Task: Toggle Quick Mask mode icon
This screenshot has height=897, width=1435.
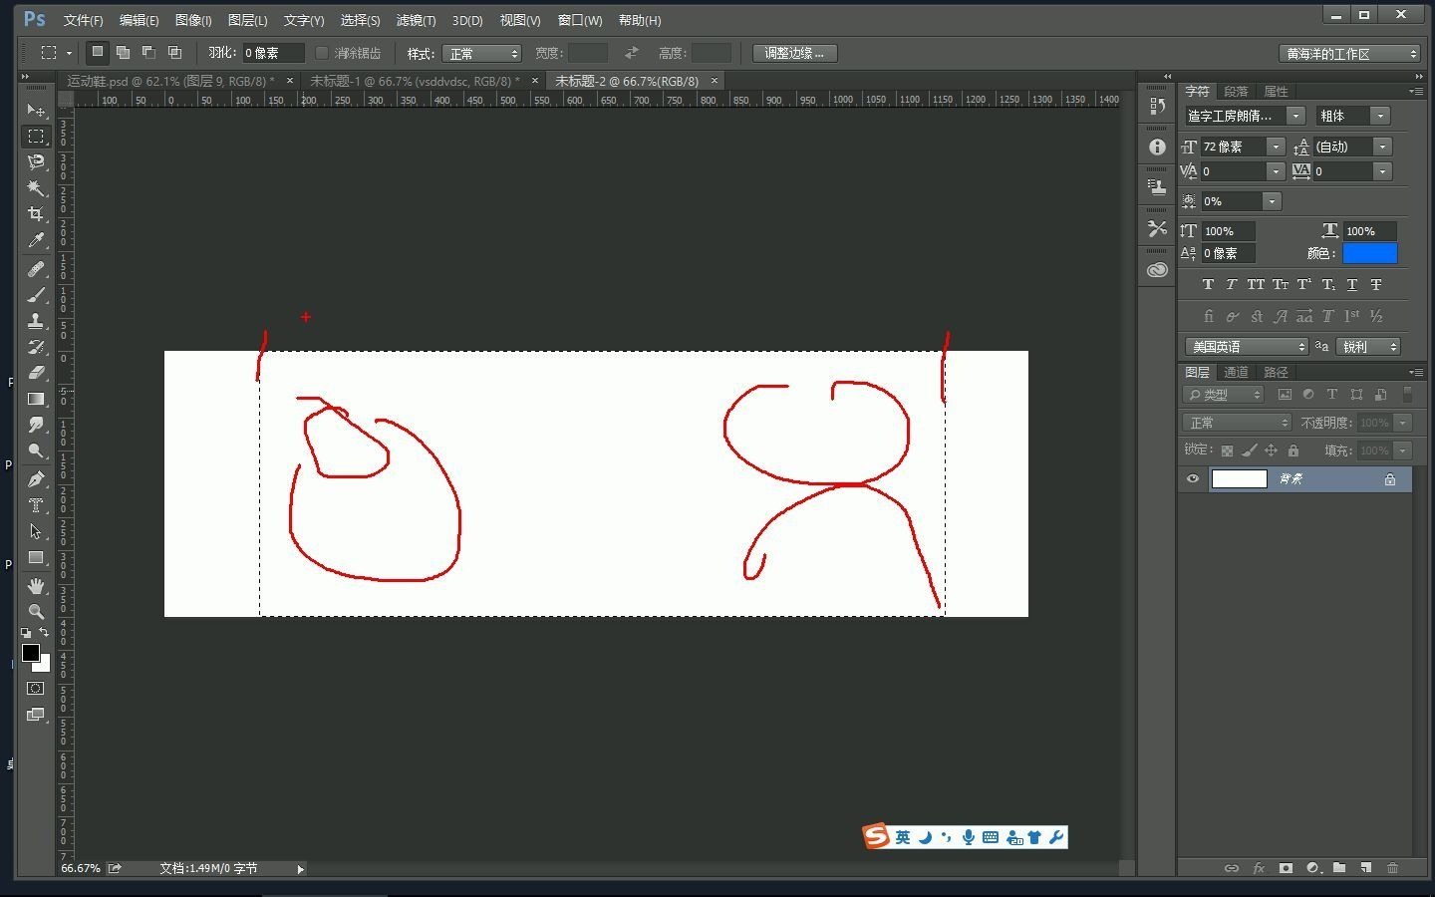Action: click(36, 689)
